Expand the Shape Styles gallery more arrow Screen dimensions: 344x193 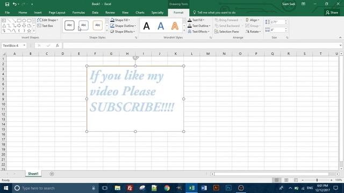107,31
